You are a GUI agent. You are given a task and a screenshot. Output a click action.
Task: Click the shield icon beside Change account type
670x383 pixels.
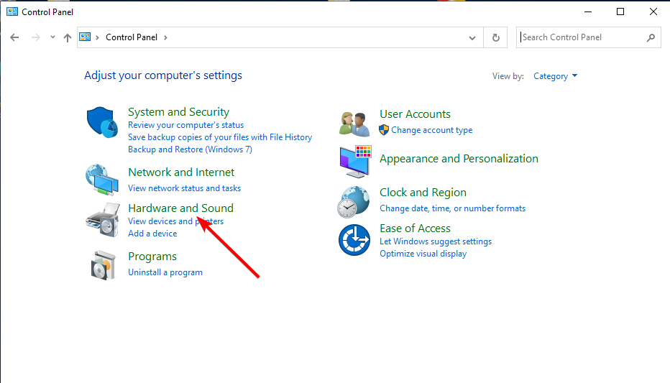(x=384, y=130)
